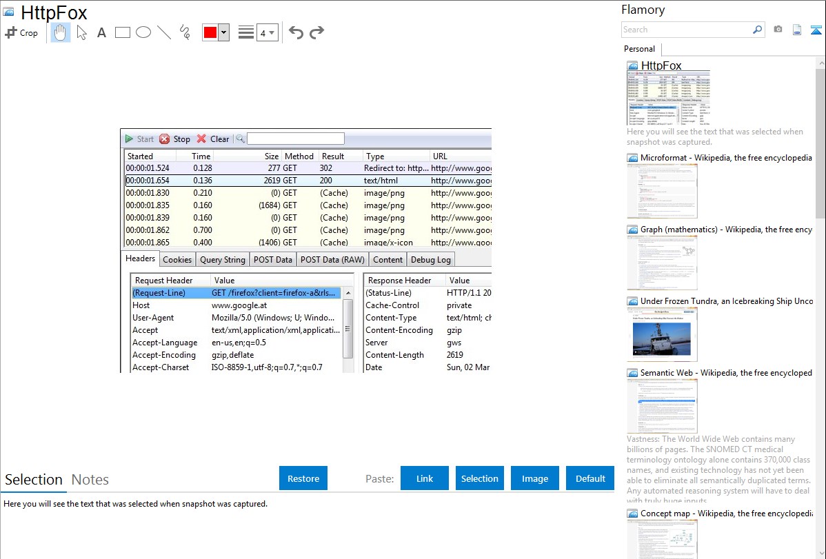Click the Microformat - Wikipedia title
This screenshot has height=559, width=826.
726,158
